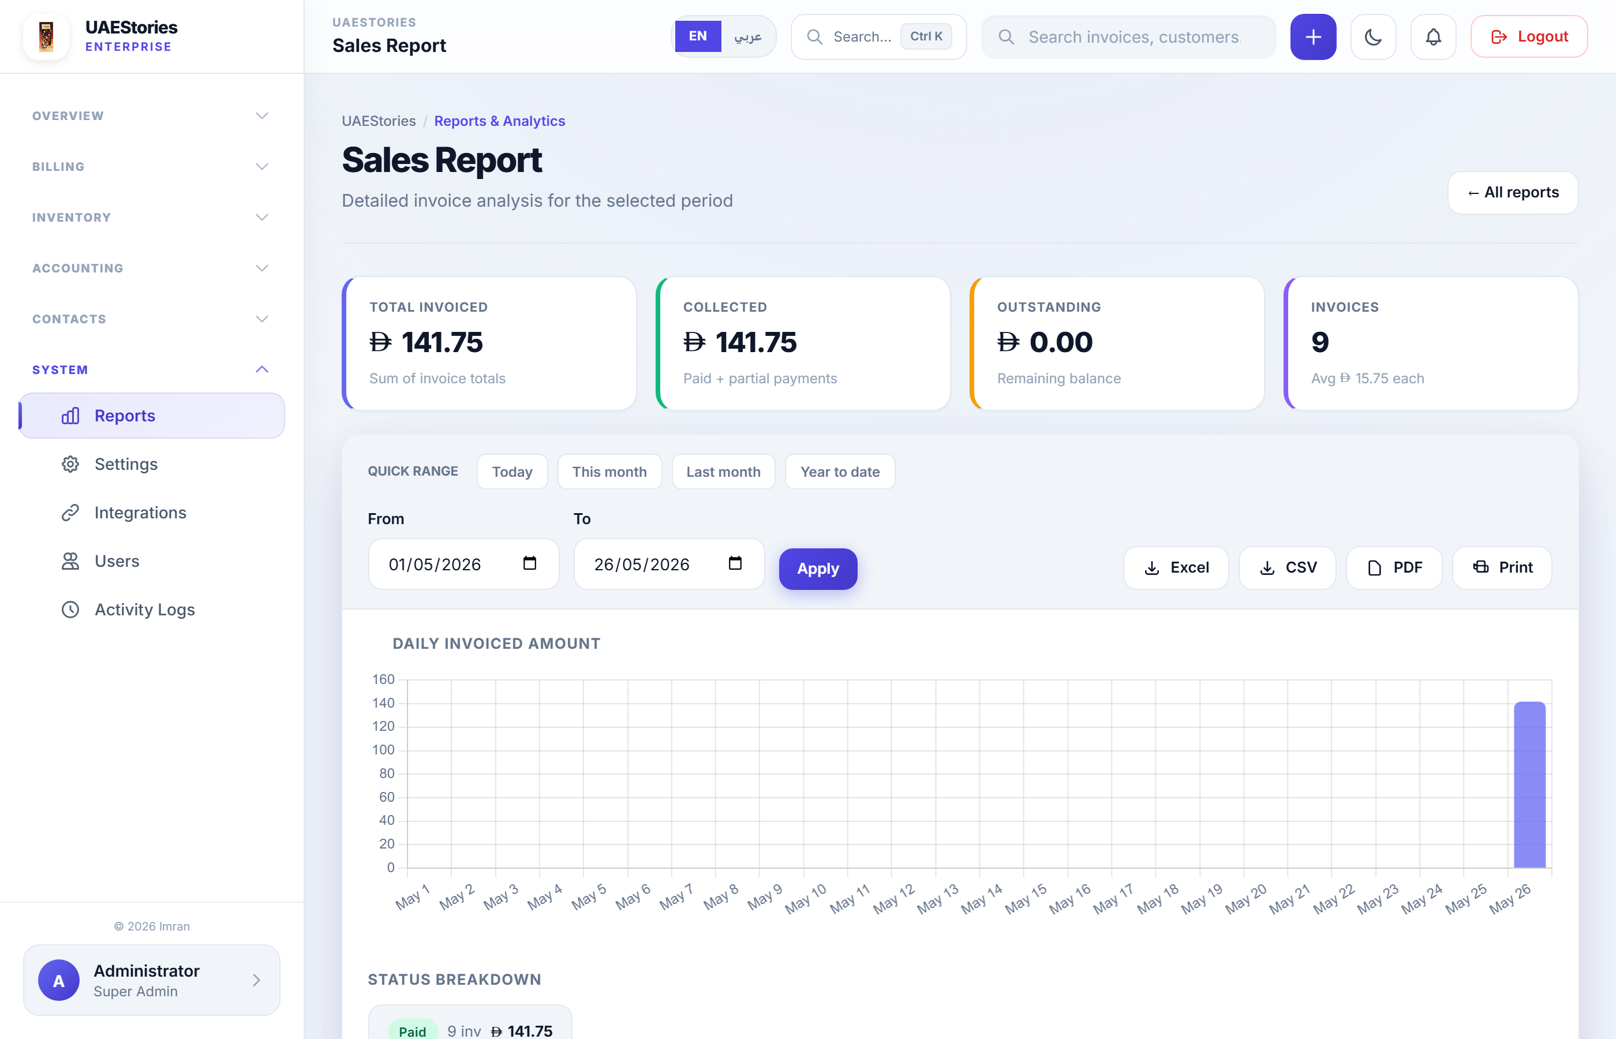The width and height of the screenshot is (1616, 1039).
Task: Click the Daily Invoiced Amount heading
Action: coord(496,644)
